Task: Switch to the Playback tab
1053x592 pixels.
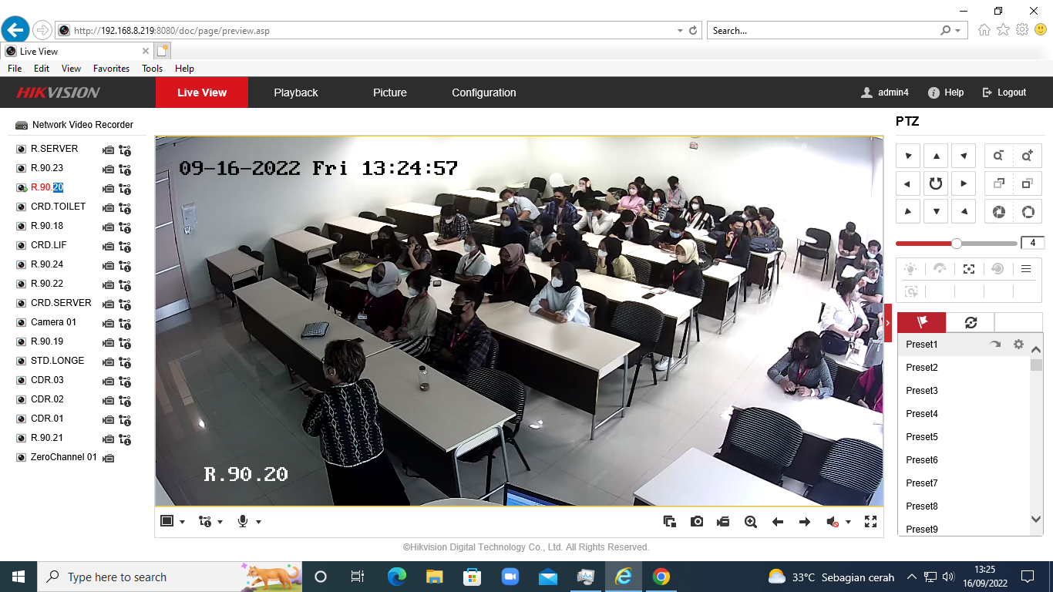Action: click(296, 92)
